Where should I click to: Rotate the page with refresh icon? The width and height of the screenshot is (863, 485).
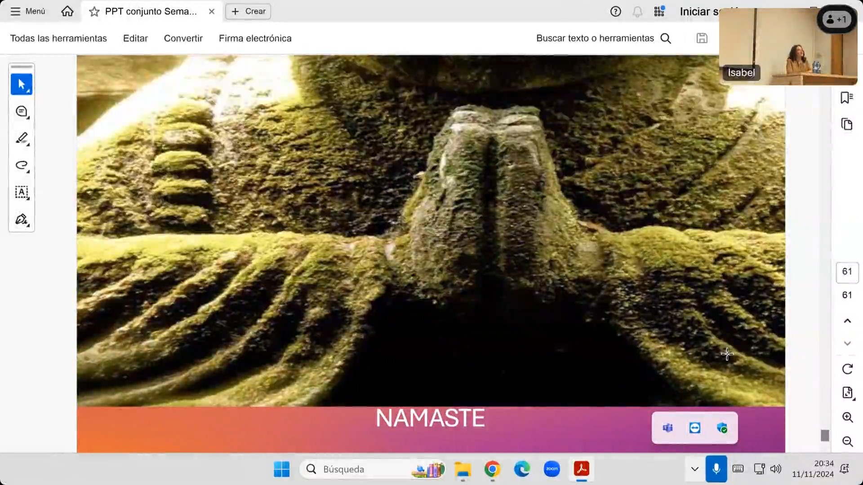click(847, 369)
